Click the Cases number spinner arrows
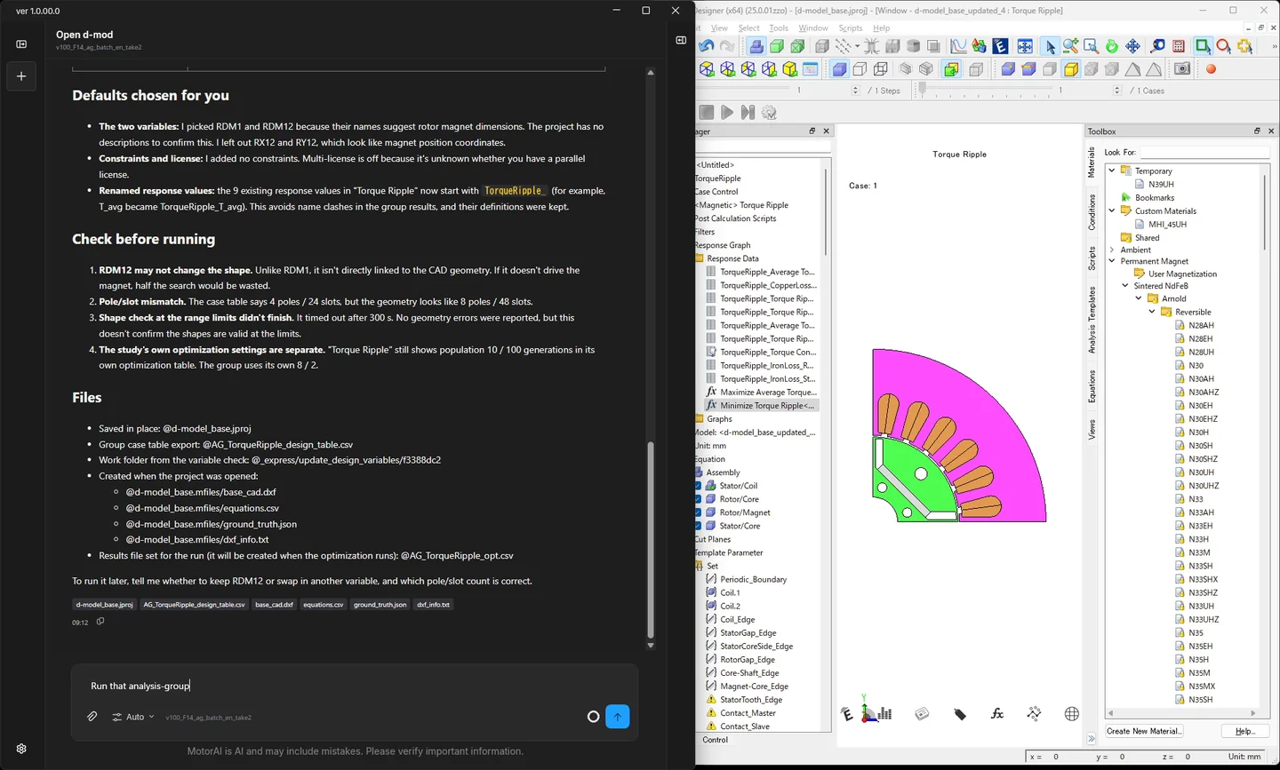 coord(1117,90)
